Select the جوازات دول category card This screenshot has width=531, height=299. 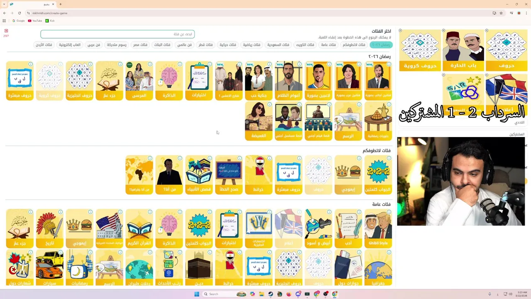[348, 268]
